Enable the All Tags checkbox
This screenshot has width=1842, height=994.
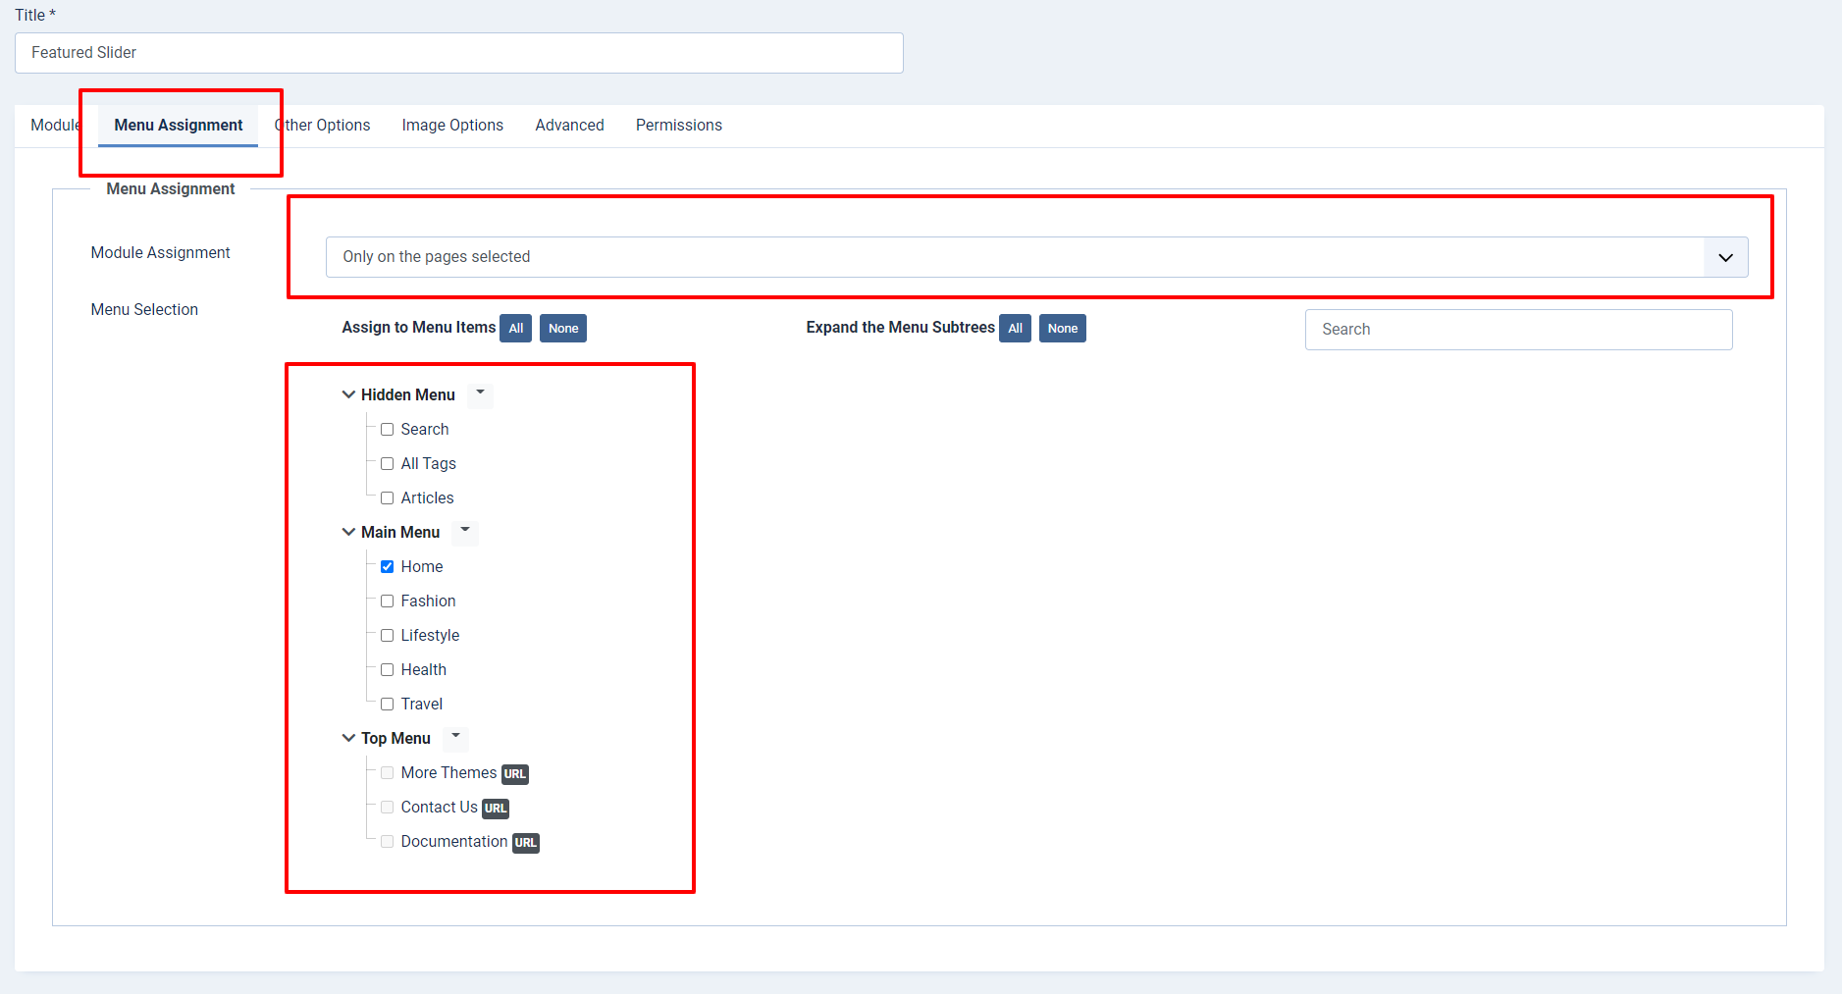tap(388, 464)
